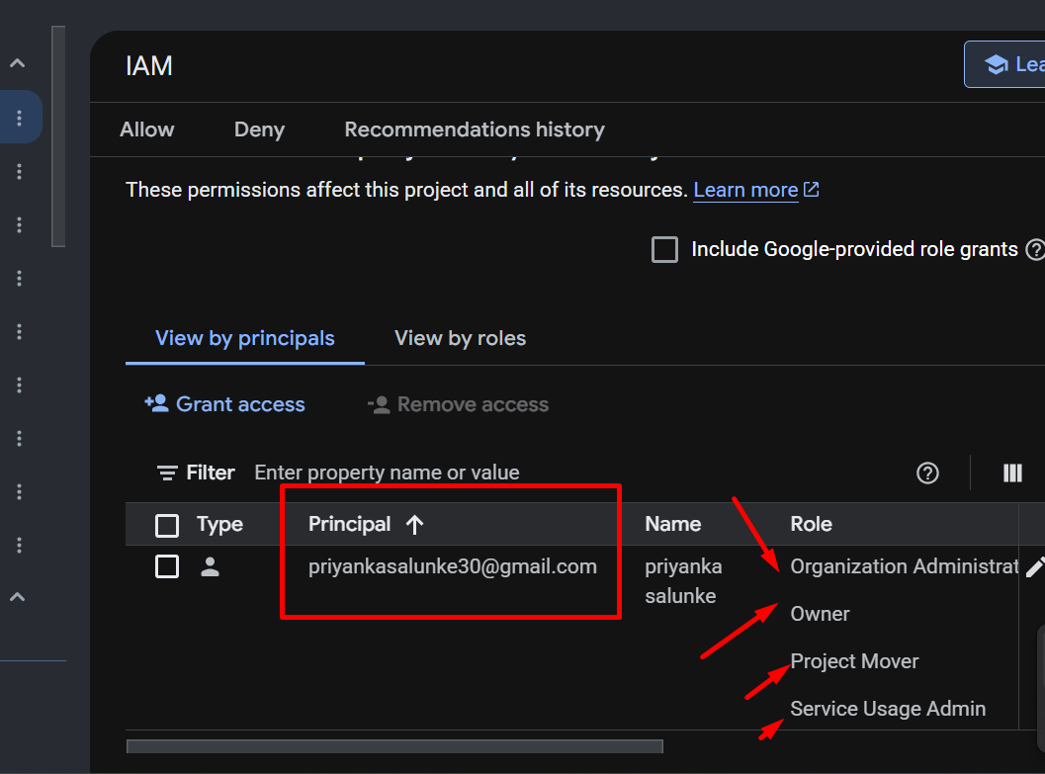Screen dimensions: 1045x774
Task: Open column display options icon
Action: (1012, 473)
